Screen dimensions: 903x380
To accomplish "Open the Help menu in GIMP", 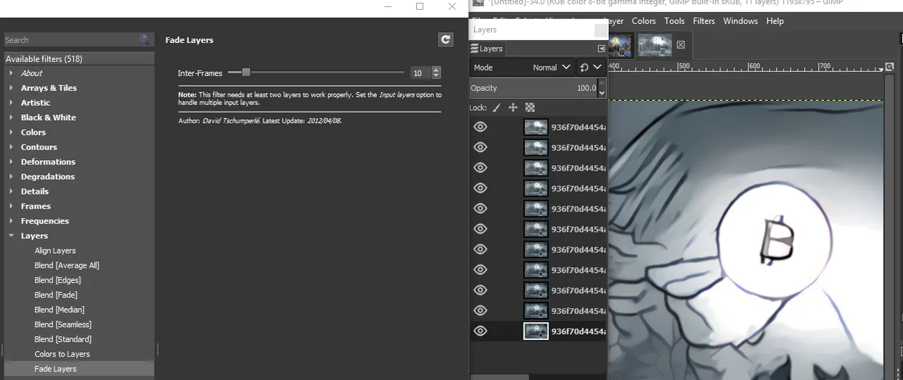I will (775, 21).
